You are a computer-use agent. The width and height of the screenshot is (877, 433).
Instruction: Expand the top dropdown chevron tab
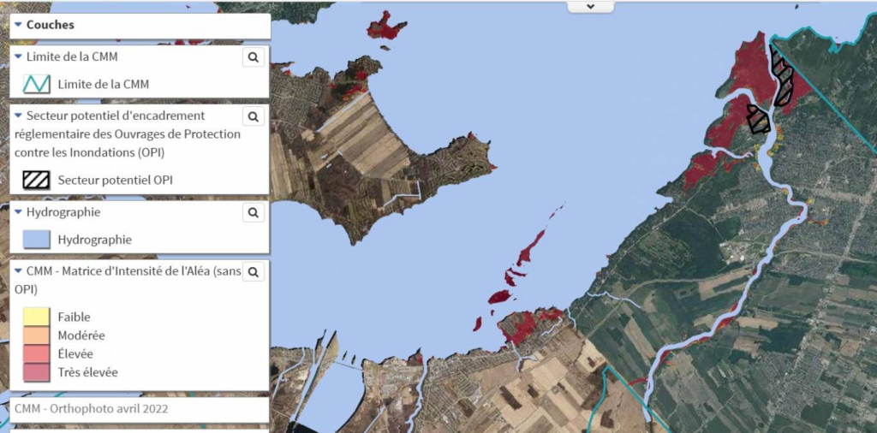click(590, 6)
